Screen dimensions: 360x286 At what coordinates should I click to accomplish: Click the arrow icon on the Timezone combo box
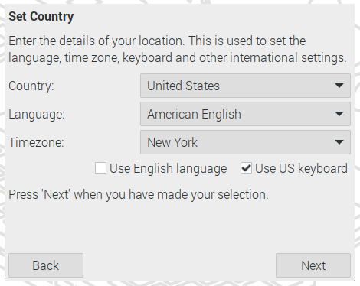click(339, 142)
